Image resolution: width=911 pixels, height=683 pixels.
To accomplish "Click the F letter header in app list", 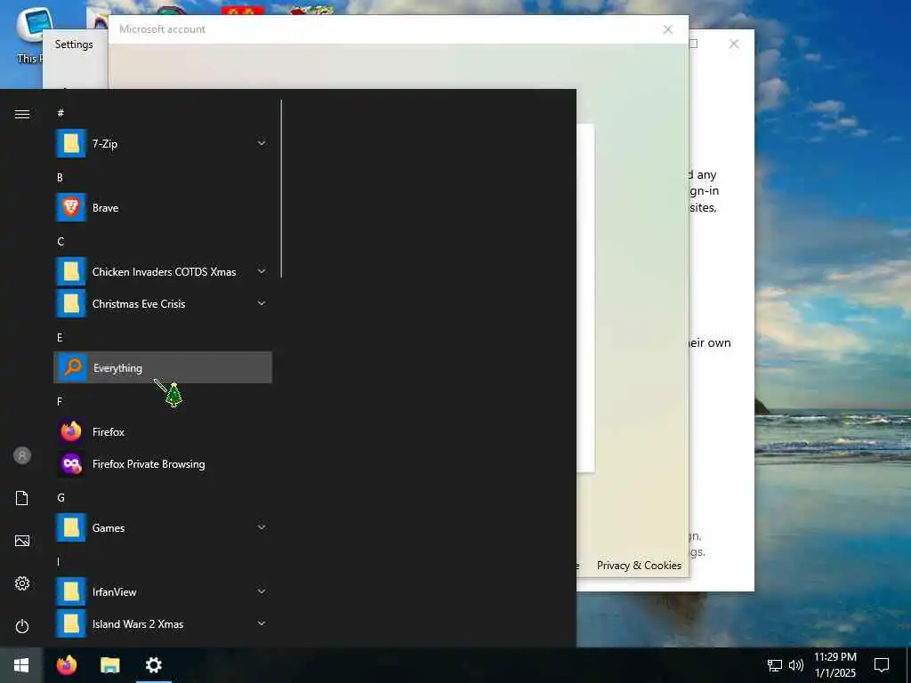I will click(60, 401).
